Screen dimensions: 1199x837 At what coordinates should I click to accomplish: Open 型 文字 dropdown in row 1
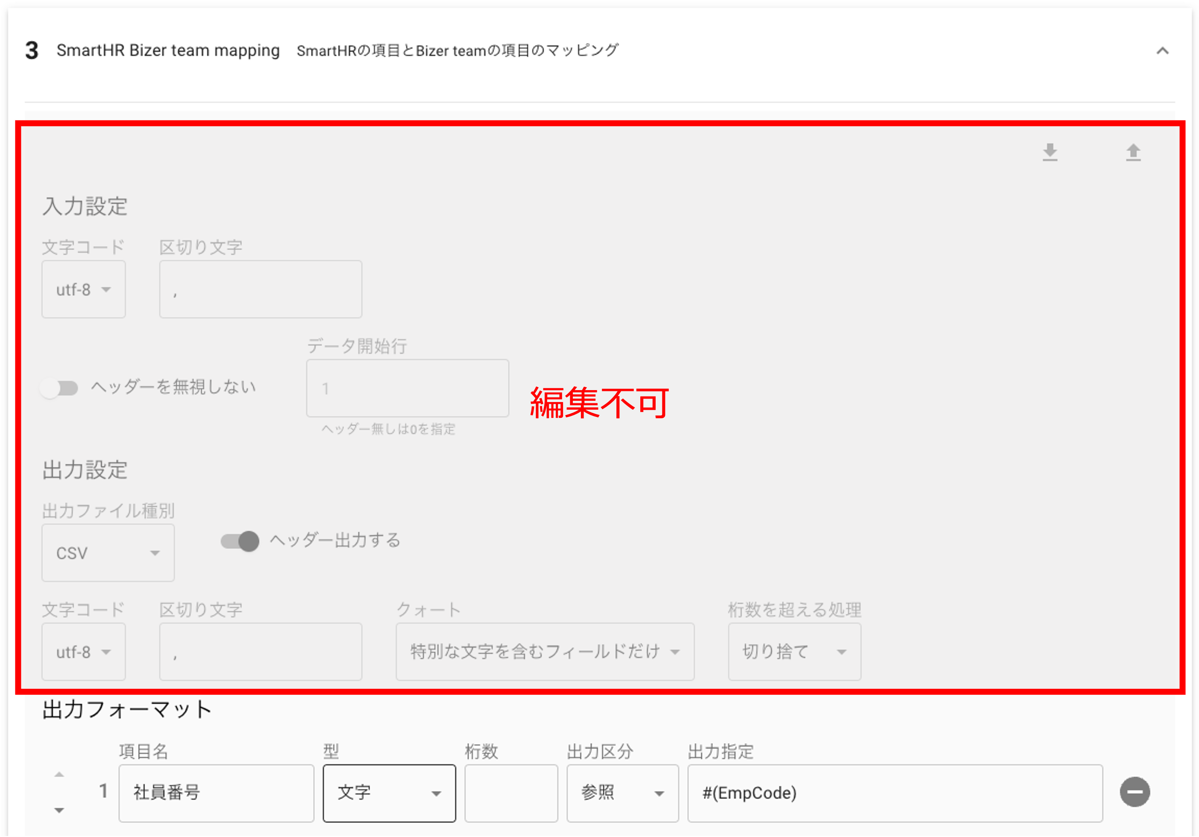pyautogui.click(x=389, y=793)
